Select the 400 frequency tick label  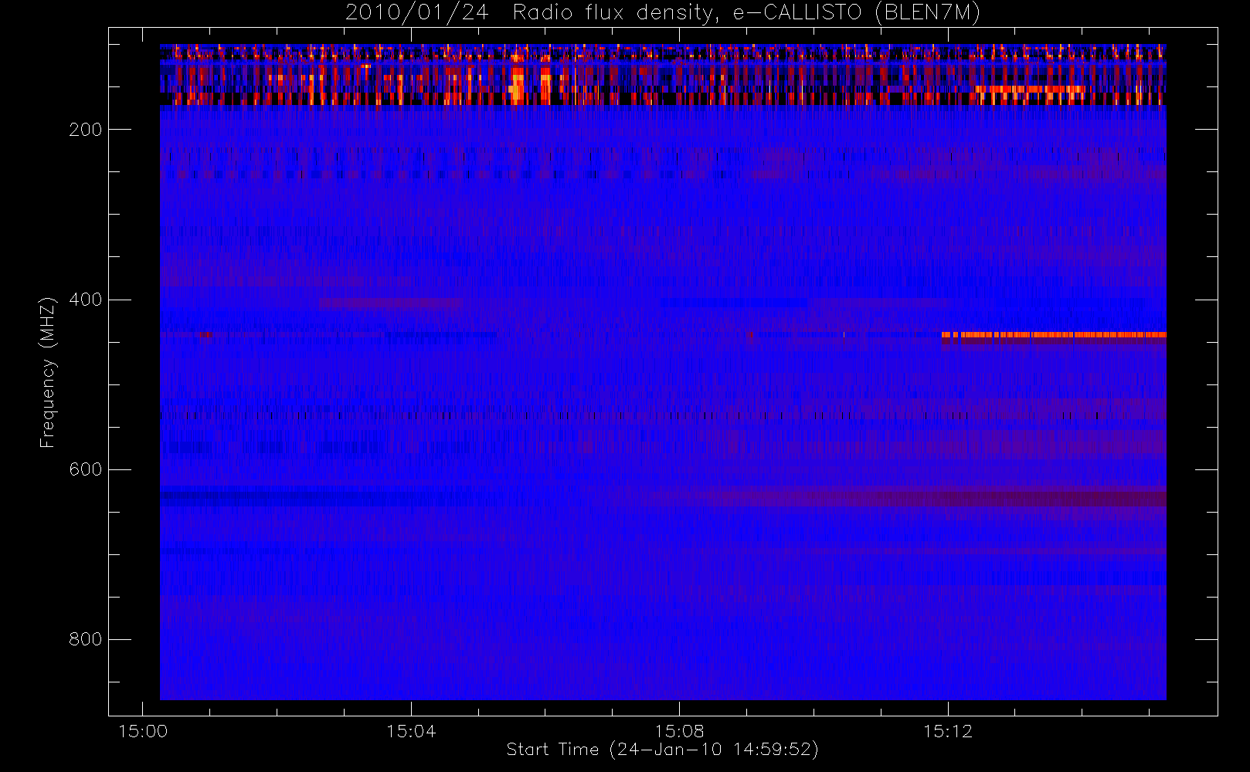(x=86, y=300)
